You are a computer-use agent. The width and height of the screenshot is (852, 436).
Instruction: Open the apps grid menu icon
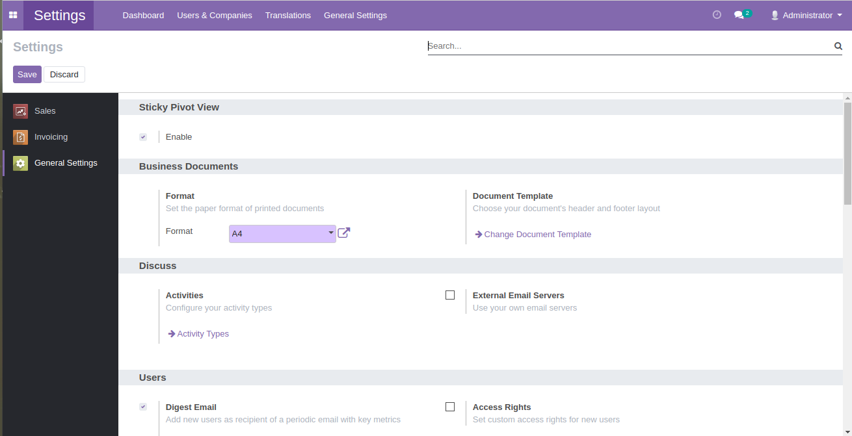coord(12,15)
